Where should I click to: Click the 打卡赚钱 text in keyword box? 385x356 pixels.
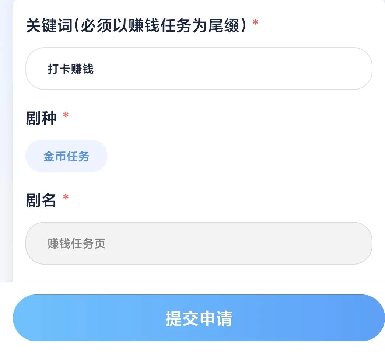[x=71, y=69]
